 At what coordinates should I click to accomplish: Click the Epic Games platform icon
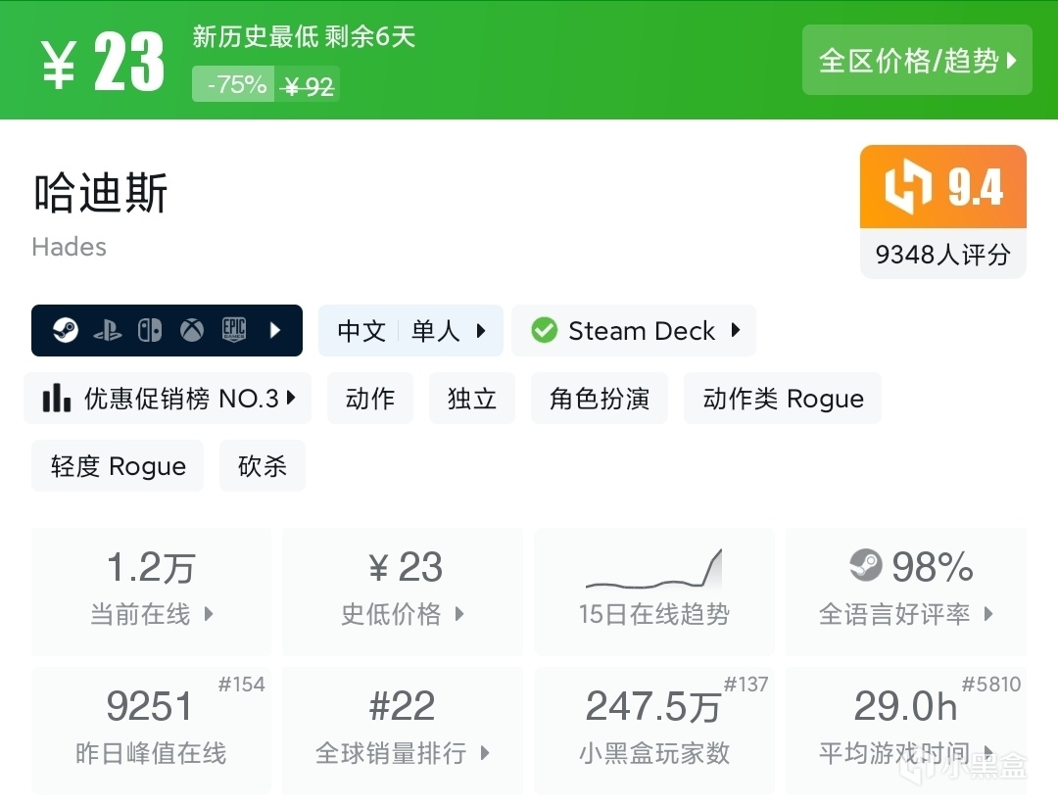click(x=233, y=331)
